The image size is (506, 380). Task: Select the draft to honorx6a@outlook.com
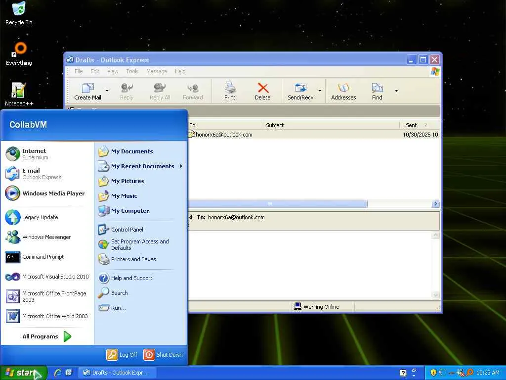(x=314, y=135)
